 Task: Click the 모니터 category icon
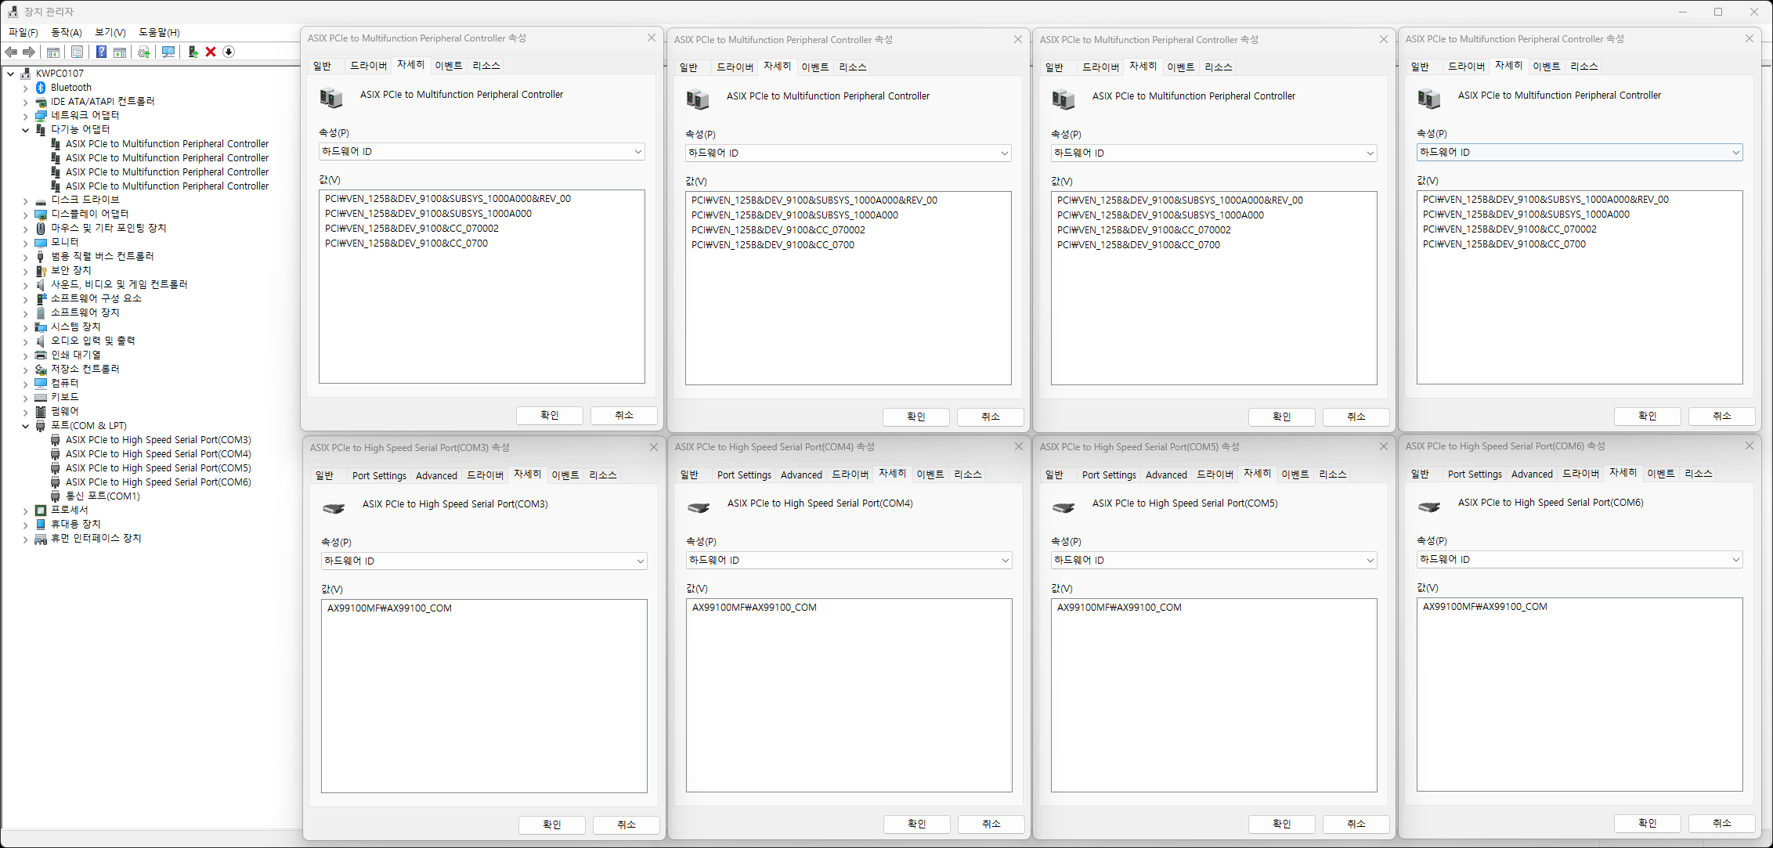pos(41,243)
